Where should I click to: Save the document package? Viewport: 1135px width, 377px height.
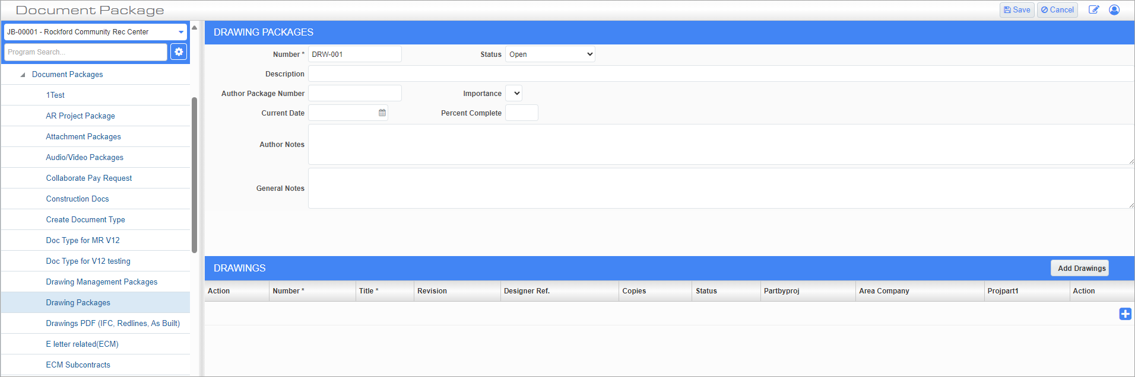tap(1017, 10)
